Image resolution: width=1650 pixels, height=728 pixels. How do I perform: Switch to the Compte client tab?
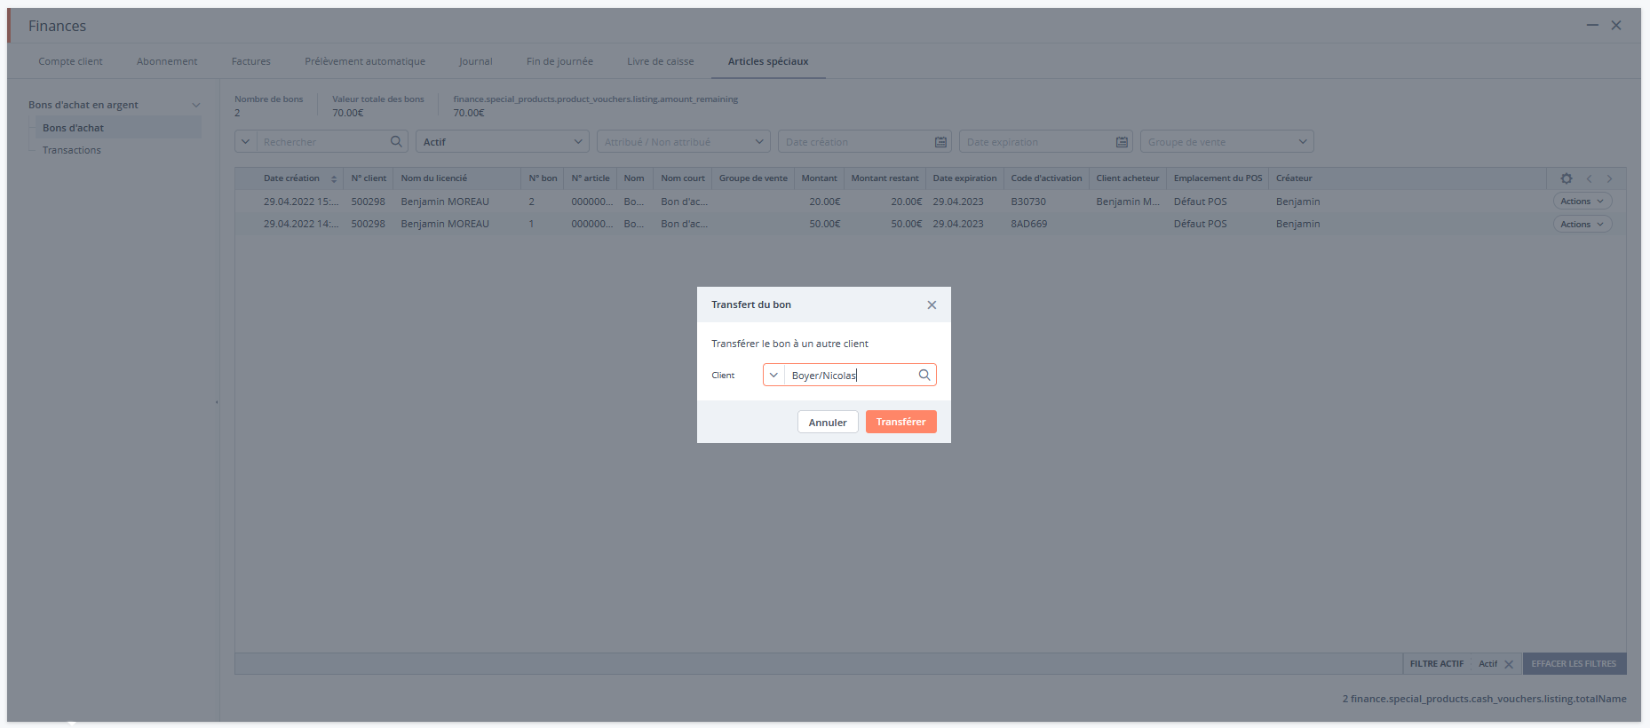tap(70, 61)
